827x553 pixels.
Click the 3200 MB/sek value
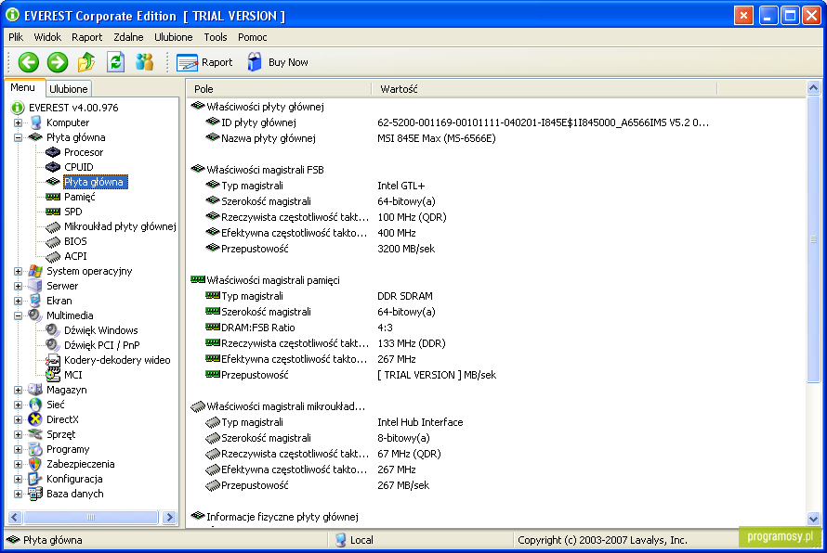[x=406, y=249]
